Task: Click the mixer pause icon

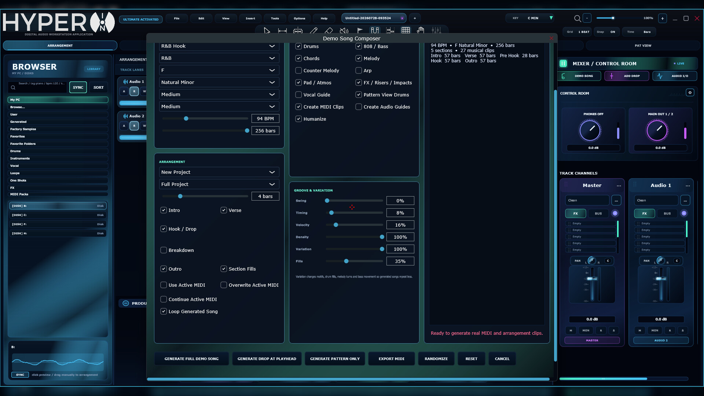Action: click(x=563, y=63)
